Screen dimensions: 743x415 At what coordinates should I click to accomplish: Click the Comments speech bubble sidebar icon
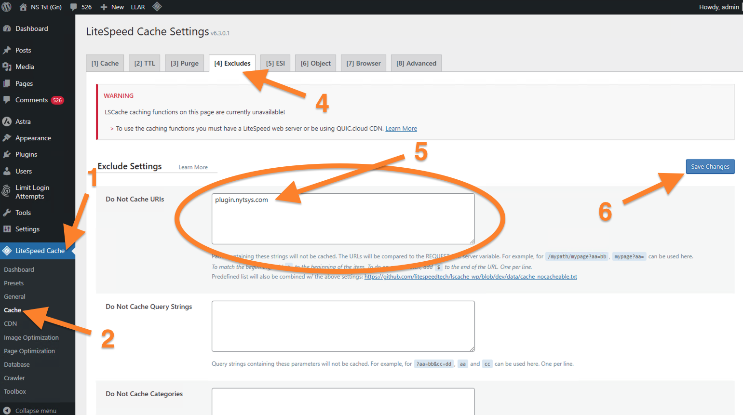click(7, 100)
